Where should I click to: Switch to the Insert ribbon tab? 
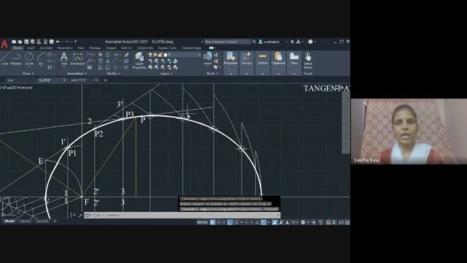31,48
